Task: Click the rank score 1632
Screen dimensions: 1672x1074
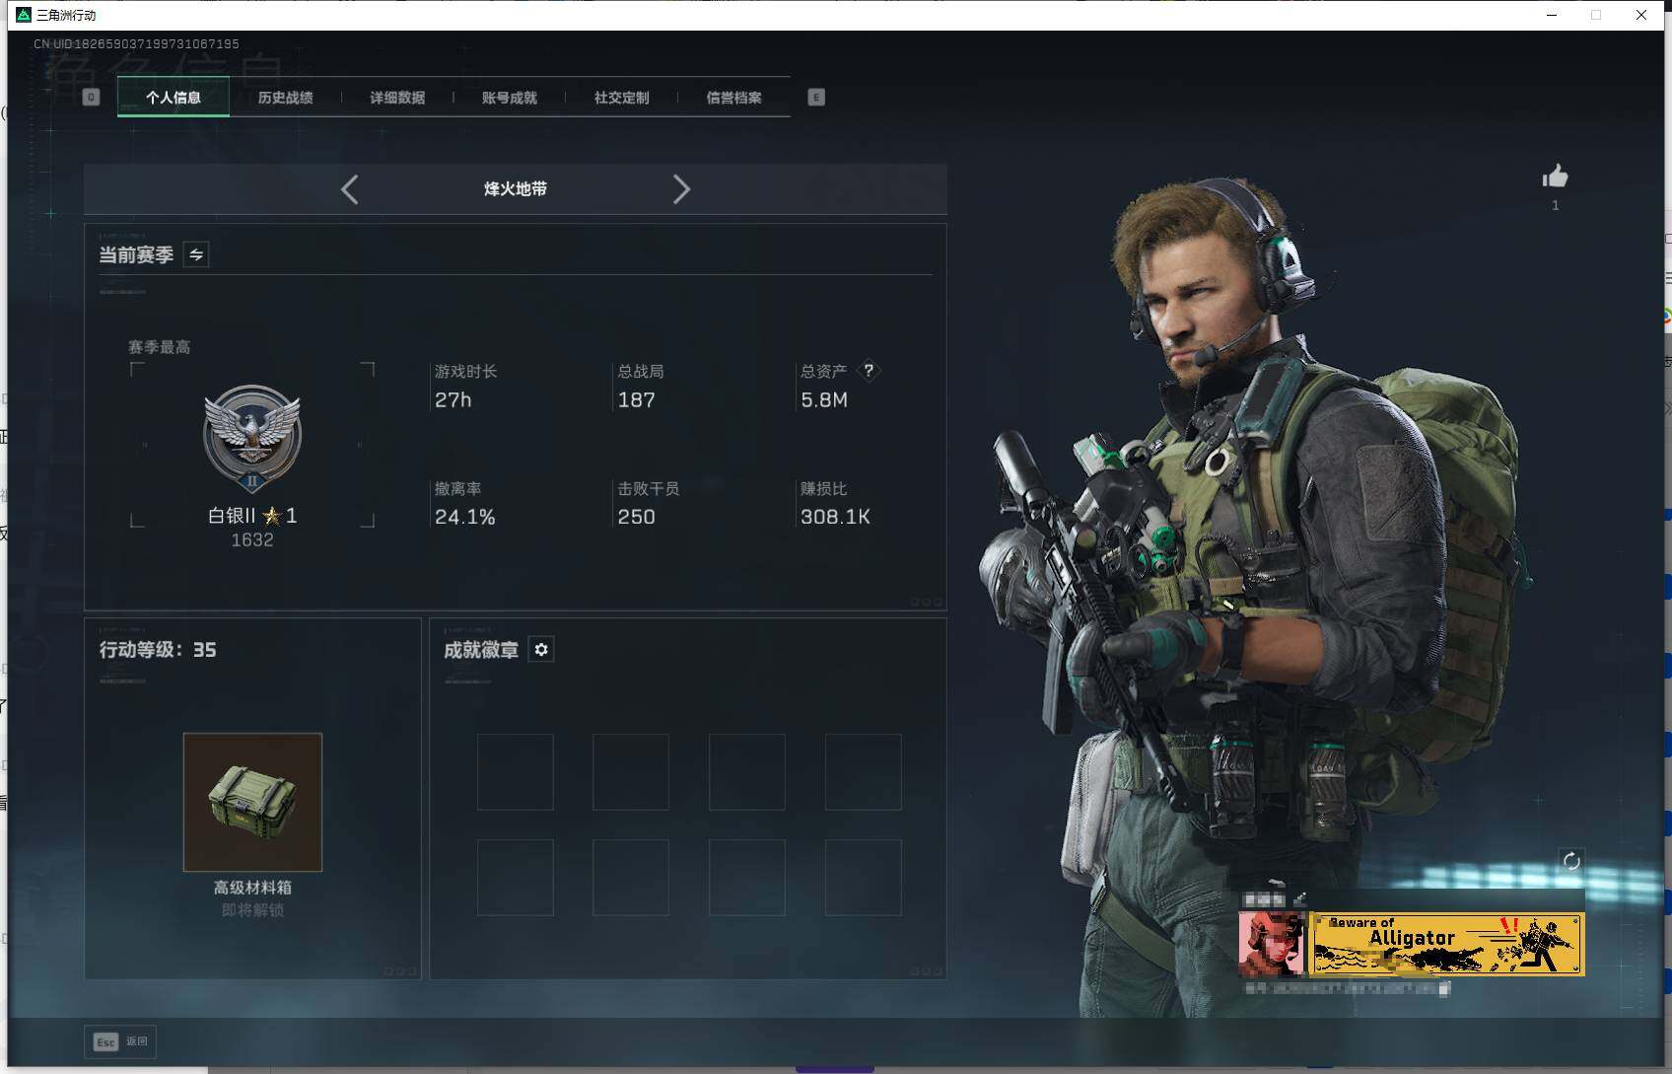Action: pos(252,540)
